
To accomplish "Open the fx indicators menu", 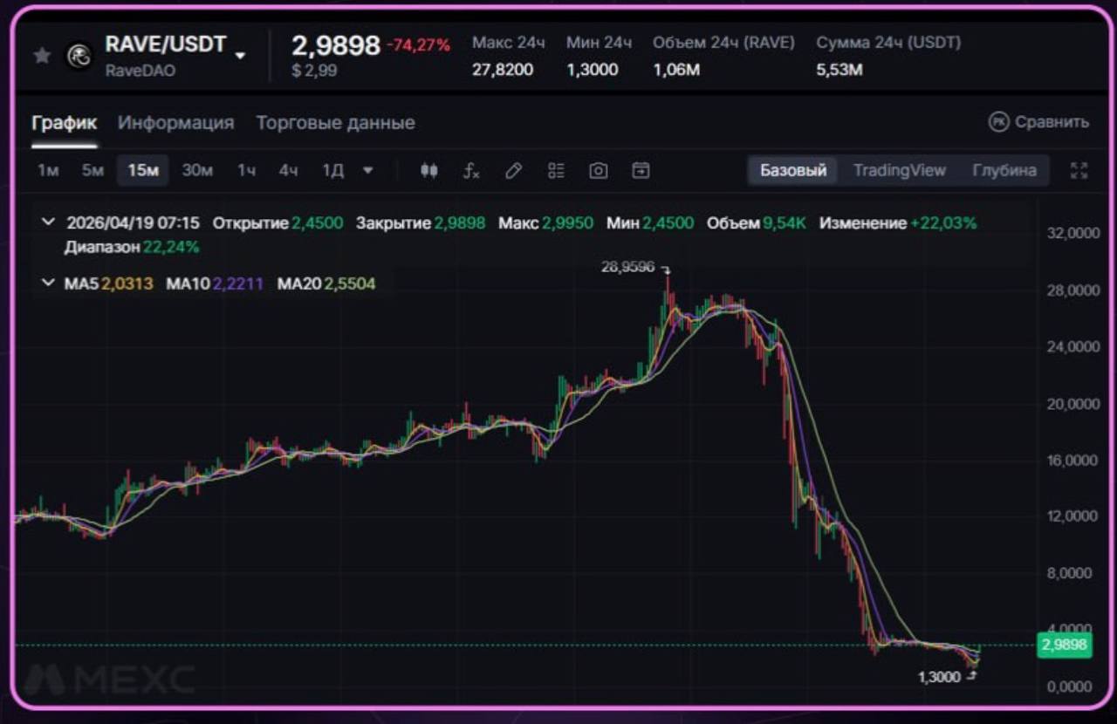I will point(471,171).
